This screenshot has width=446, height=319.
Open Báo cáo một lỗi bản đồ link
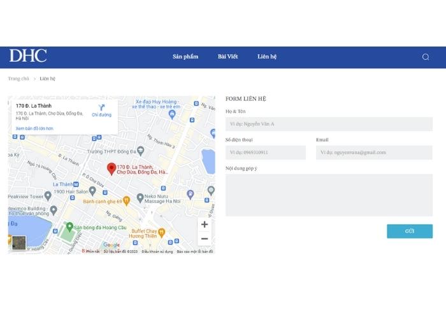pos(195,251)
